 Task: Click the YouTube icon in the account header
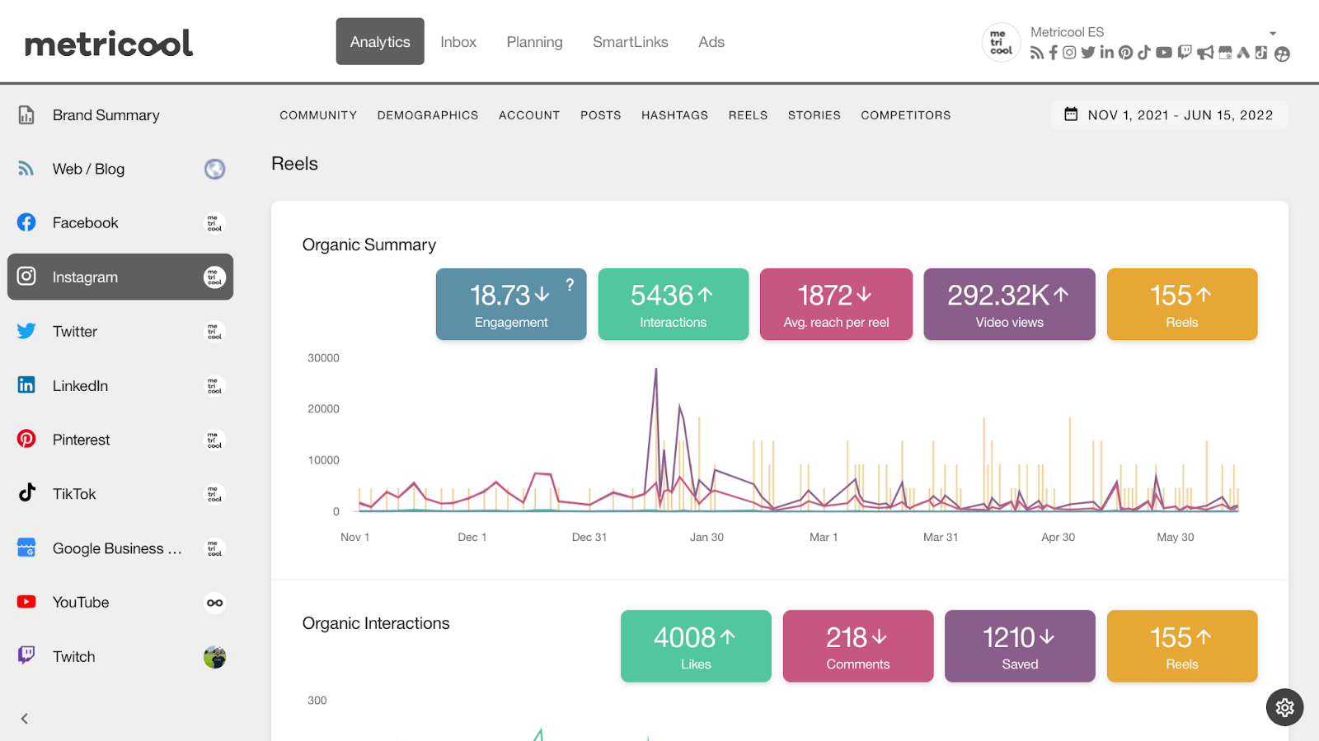click(1163, 52)
